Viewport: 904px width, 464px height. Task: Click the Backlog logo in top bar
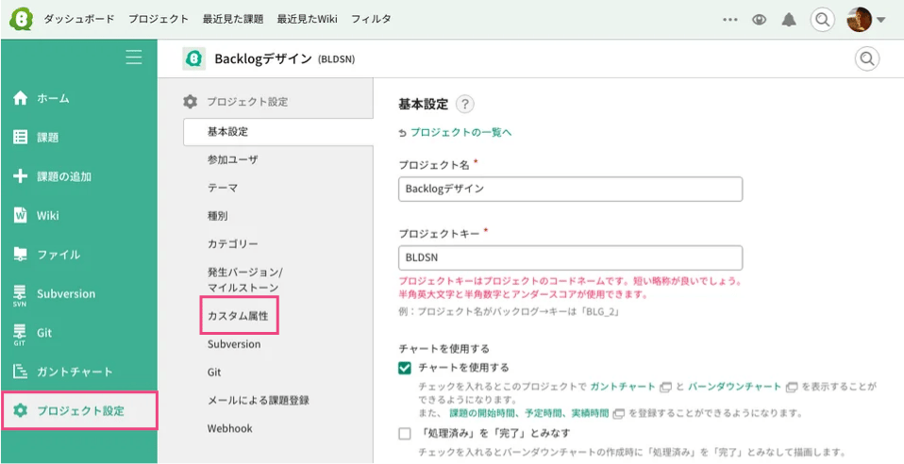click(21, 19)
